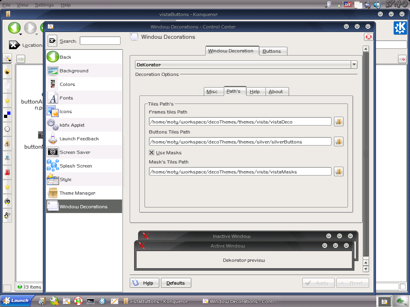Click the Mask's Tiles Path text field
The width and height of the screenshot is (410, 307).
240,172
